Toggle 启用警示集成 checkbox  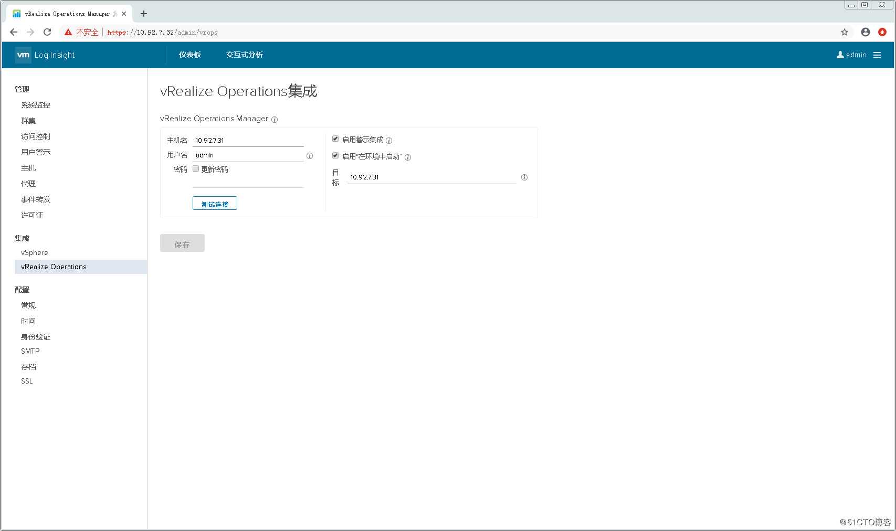[335, 139]
